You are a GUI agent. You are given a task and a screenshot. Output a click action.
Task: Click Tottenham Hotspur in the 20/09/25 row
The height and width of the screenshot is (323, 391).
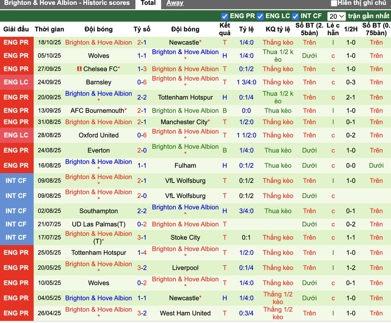pos(185,97)
